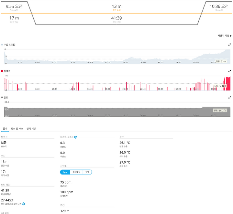Expand the 심박수 chart to fullscreen
233x214 pixels.
tap(229, 71)
